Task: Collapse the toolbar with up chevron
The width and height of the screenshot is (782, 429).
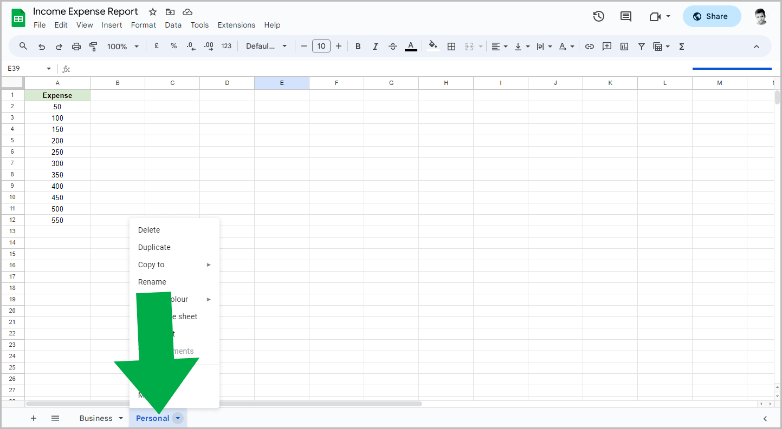Action: coord(757,47)
